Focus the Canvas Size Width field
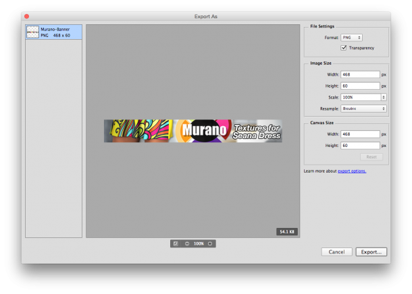Viewport: 412px width, 294px height. tap(360, 134)
